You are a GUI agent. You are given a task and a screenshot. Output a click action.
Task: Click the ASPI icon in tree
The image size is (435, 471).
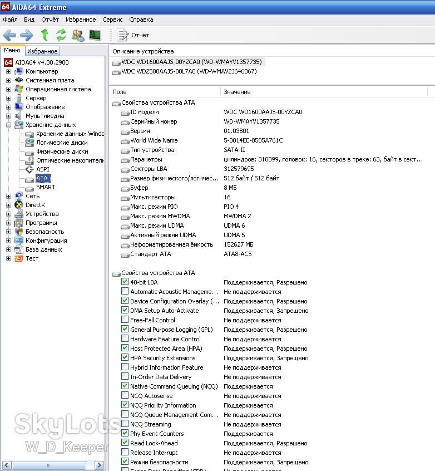click(x=29, y=169)
